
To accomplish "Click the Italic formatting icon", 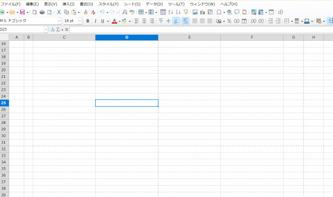I will 96,21.
